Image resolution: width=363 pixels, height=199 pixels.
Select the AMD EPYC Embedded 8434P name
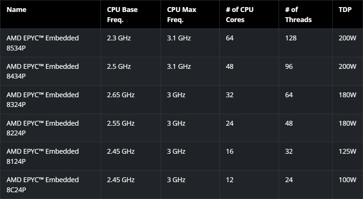pos(42,71)
